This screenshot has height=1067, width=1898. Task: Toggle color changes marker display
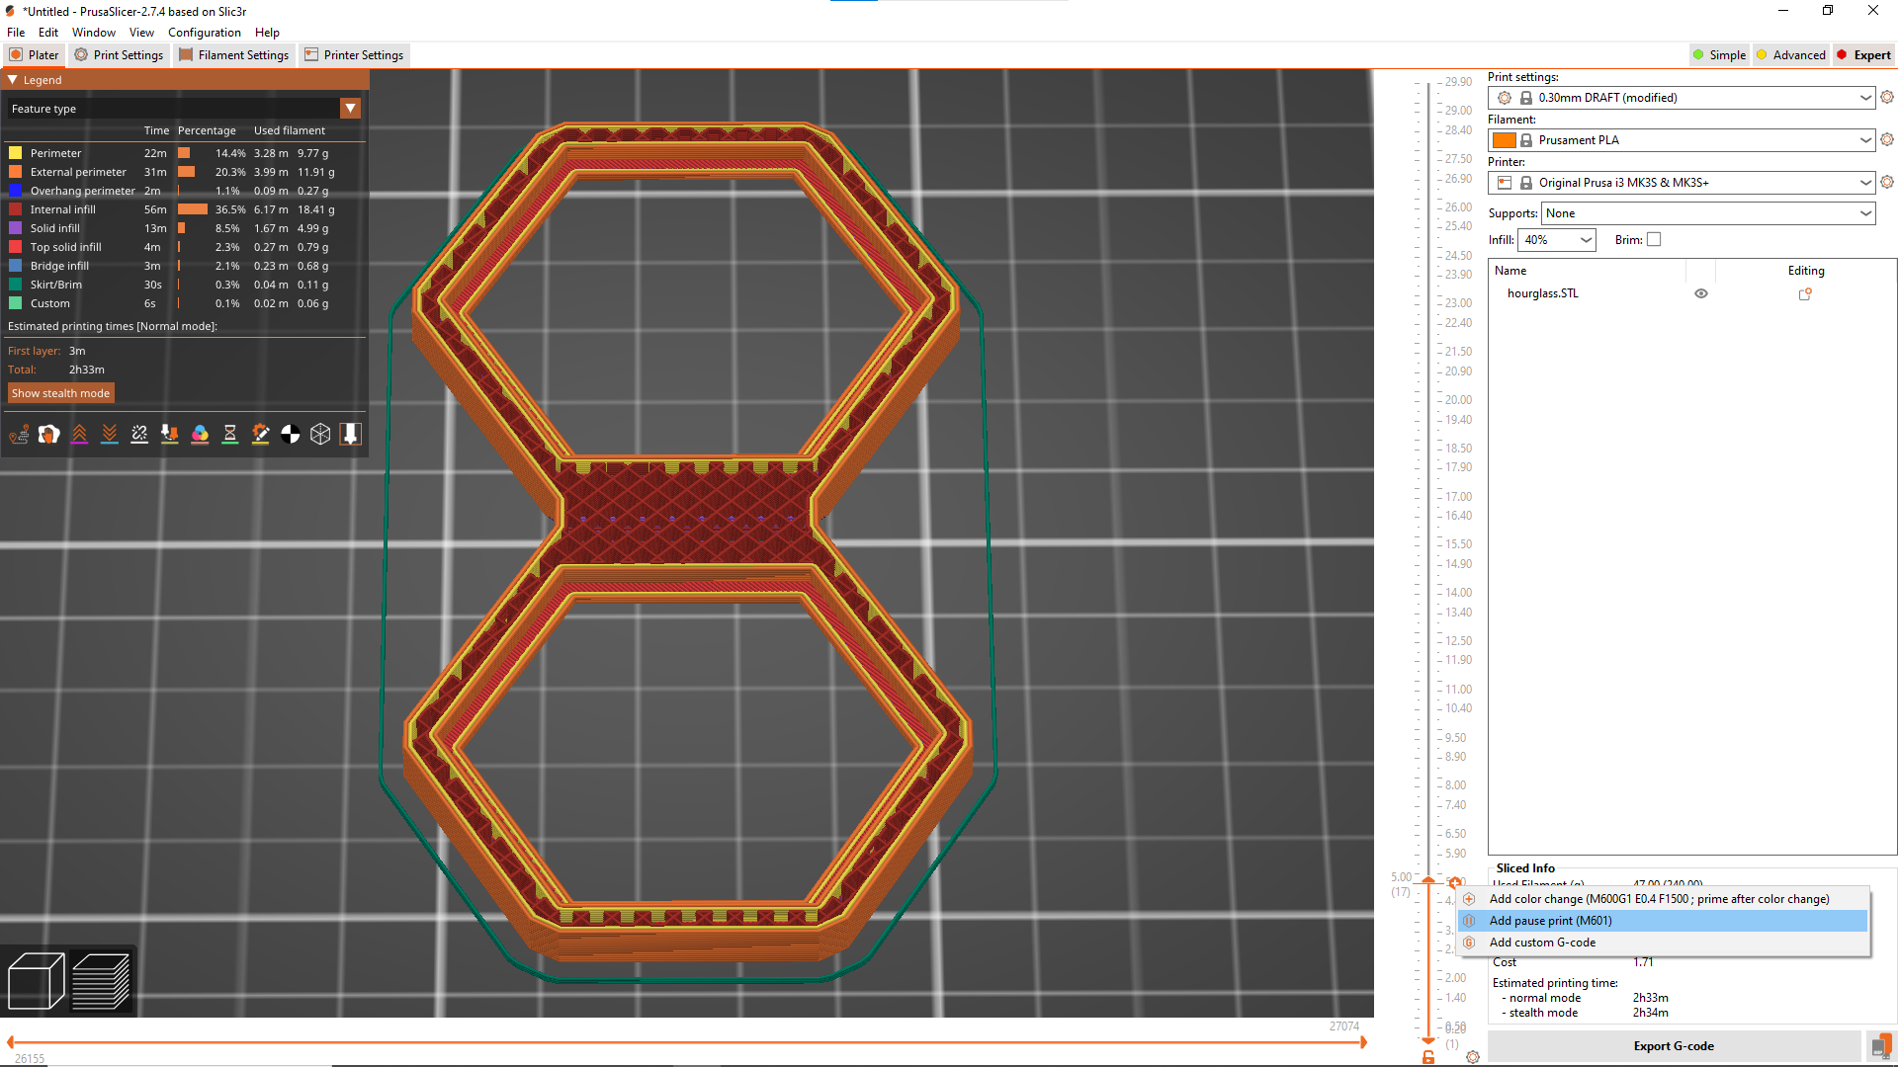pos(201,434)
